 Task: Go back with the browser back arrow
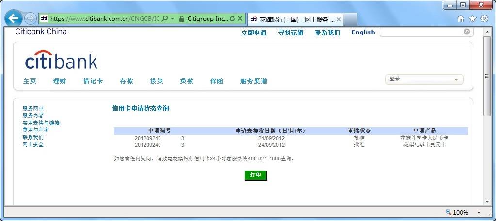13,18
